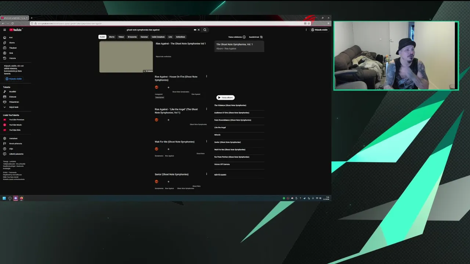The height and width of the screenshot is (264, 470).
Task: Click the sidebar Kirjaudu sisään button
Action: (14, 79)
